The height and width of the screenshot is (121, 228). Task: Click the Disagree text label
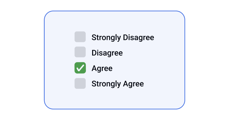point(107,53)
